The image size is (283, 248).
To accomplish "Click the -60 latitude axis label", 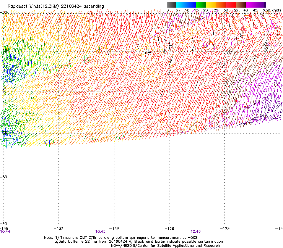I will [x=4, y=224].
